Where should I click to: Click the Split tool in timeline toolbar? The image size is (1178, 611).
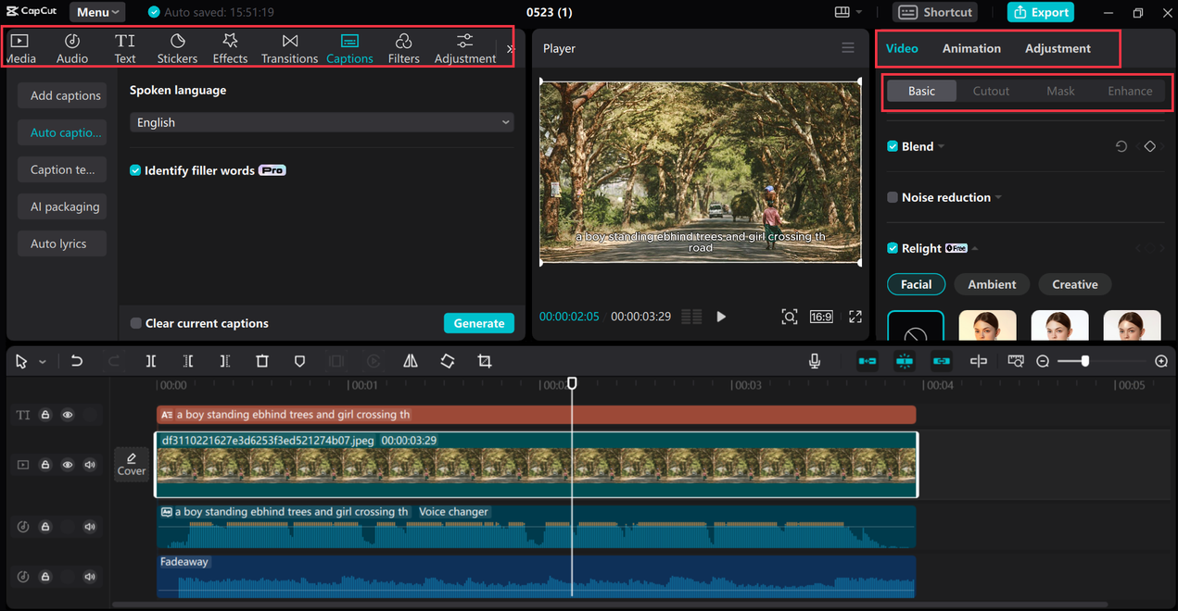(x=151, y=361)
